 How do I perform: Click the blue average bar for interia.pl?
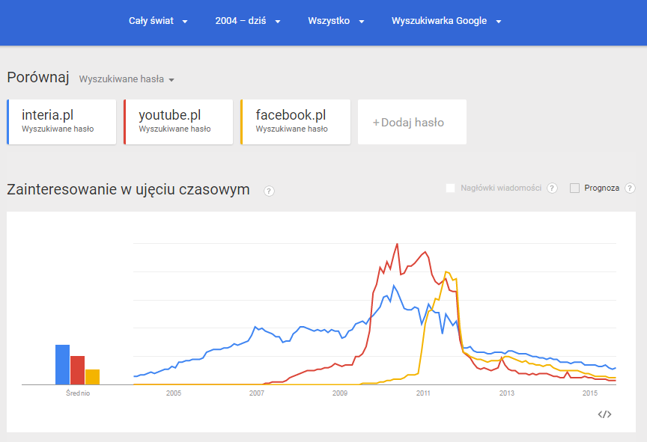pyautogui.click(x=62, y=364)
